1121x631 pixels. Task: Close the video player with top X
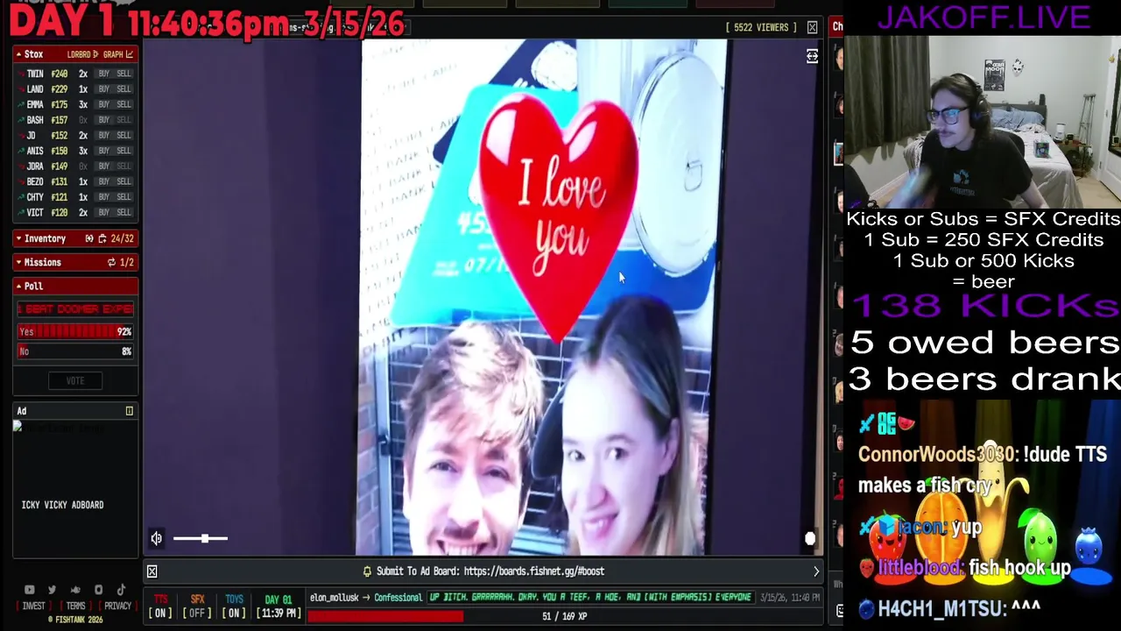click(812, 27)
